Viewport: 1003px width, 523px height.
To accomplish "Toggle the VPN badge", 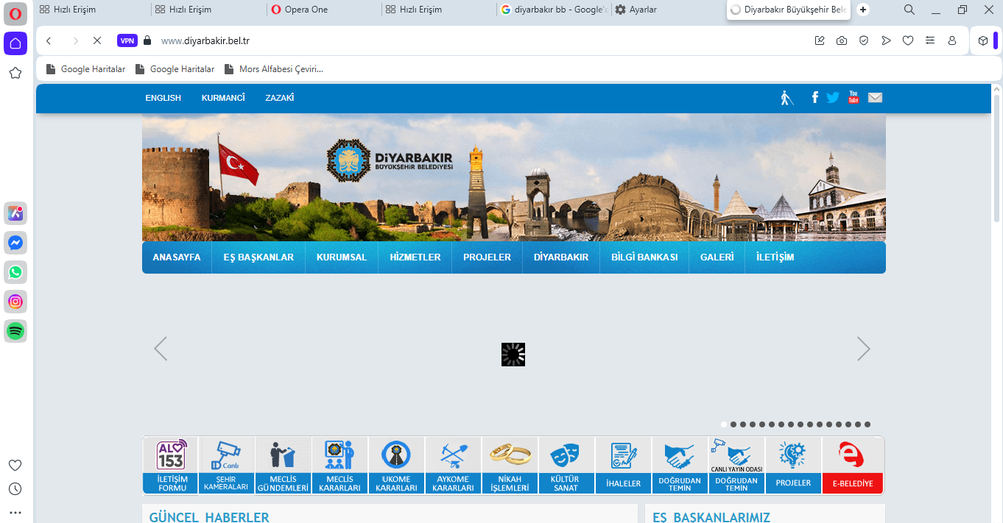I will (x=127, y=41).
